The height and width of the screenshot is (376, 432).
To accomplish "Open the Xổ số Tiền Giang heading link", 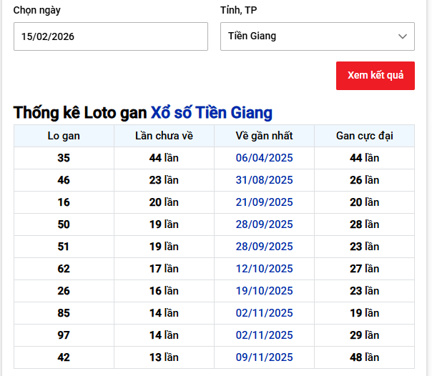I will coord(211,113).
